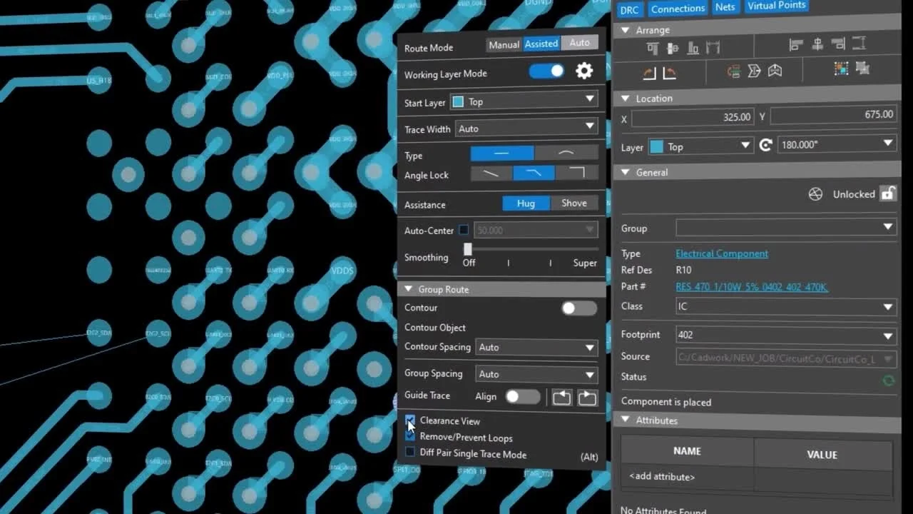Click the swap components icon in Arrange

pyautogui.click(x=733, y=71)
